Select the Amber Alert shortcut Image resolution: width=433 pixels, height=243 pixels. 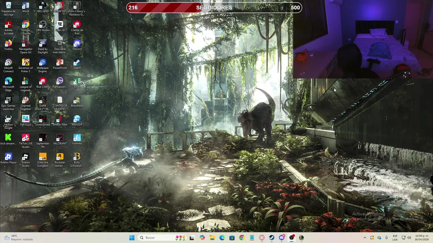60,121
